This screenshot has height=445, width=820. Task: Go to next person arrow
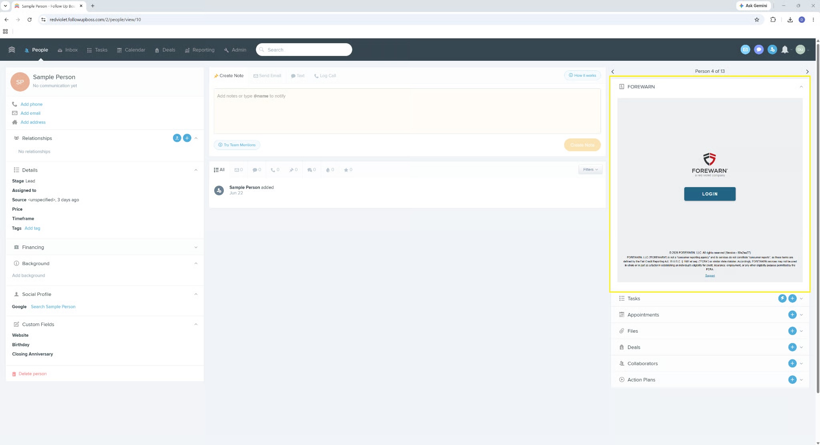point(807,72)
